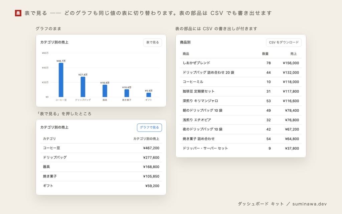This screenshot has height=214, width=342.
Task: Click the カテゴリ column header
Action: [49, 139]
